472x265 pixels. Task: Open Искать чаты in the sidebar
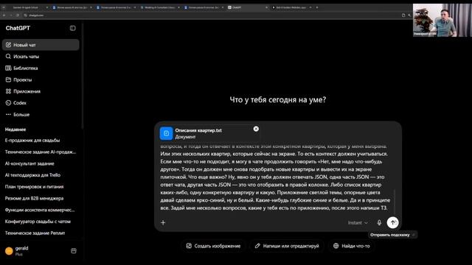click(x=41, y=57)
